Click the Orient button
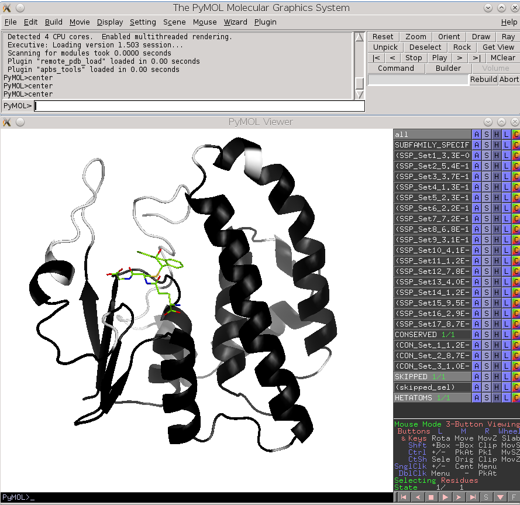The image size is (520, 505). tap(449, 36)
